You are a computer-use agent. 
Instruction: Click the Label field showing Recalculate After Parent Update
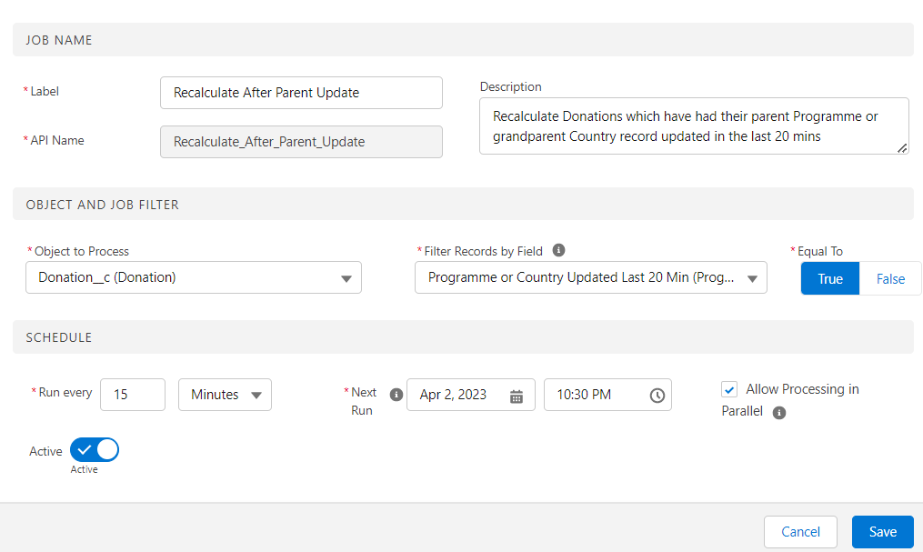(x=301, y=92)
